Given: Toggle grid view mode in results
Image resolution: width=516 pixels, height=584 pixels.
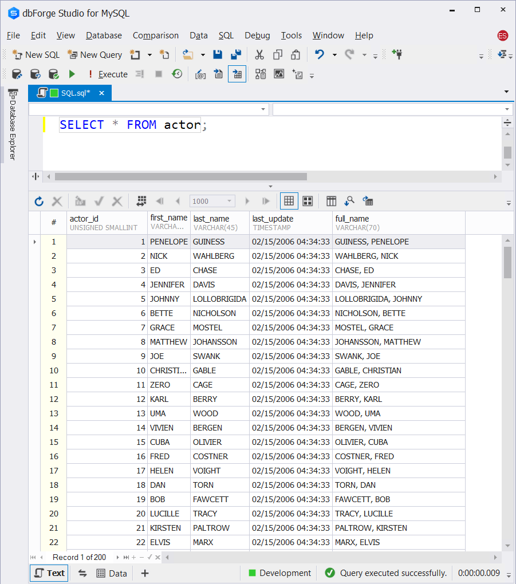Looking at the screenshot, I should 289,202.
